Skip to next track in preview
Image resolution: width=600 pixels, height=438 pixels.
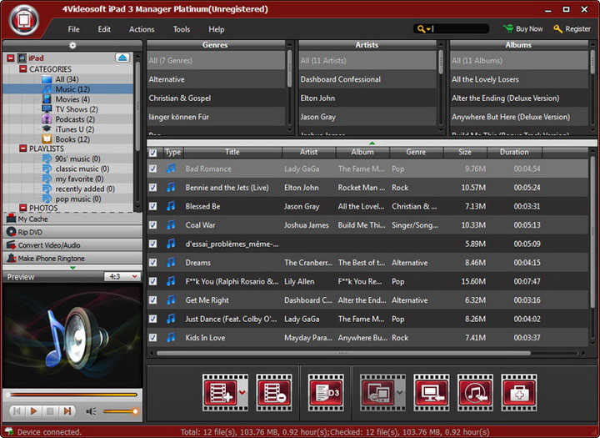[67, 411]
